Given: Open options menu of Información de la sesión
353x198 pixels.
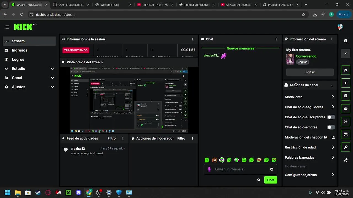Looking at the screenshot, I should 192,39.
